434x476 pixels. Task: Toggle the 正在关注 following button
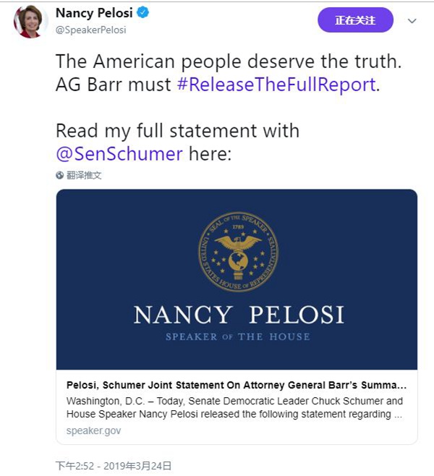pyautogui.click(x=355, y=20)
